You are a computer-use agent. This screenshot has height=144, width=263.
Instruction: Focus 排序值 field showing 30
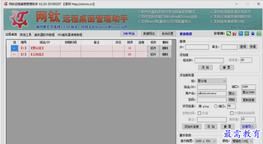(x=246, y=60)
